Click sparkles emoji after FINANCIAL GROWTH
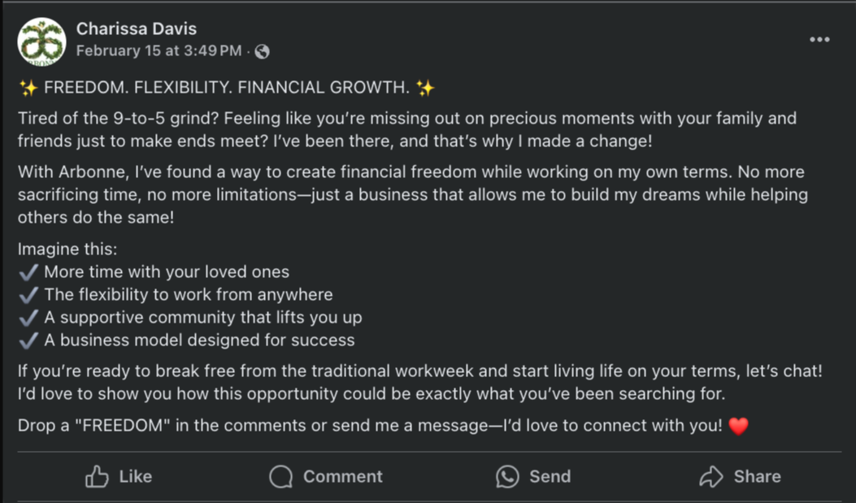 coord(425,88)
